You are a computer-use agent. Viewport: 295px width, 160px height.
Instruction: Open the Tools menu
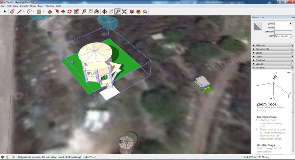click(x=41, y=6)
